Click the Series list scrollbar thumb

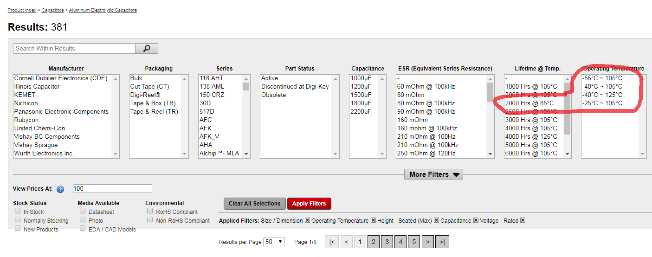tap(246, 86)
